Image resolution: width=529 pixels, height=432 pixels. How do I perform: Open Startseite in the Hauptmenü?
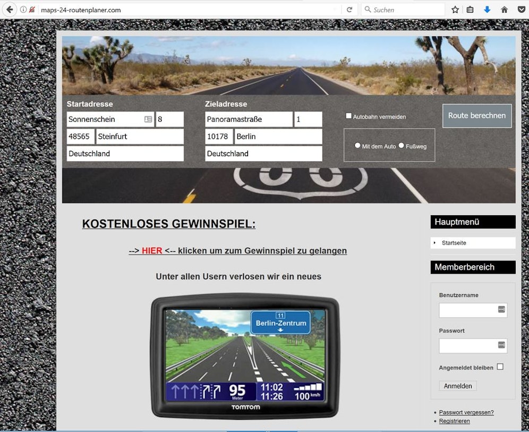click(x=454, y=243)
